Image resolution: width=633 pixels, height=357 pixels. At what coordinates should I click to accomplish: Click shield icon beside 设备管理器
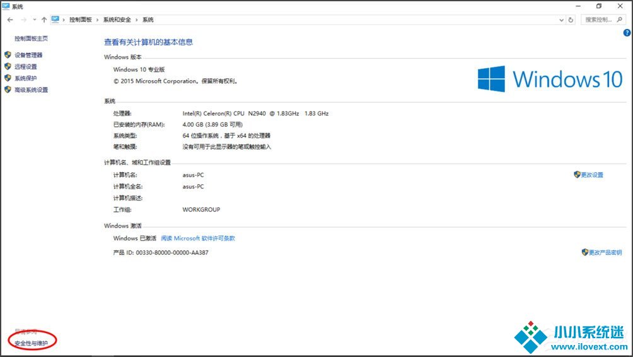click(8, 54)
